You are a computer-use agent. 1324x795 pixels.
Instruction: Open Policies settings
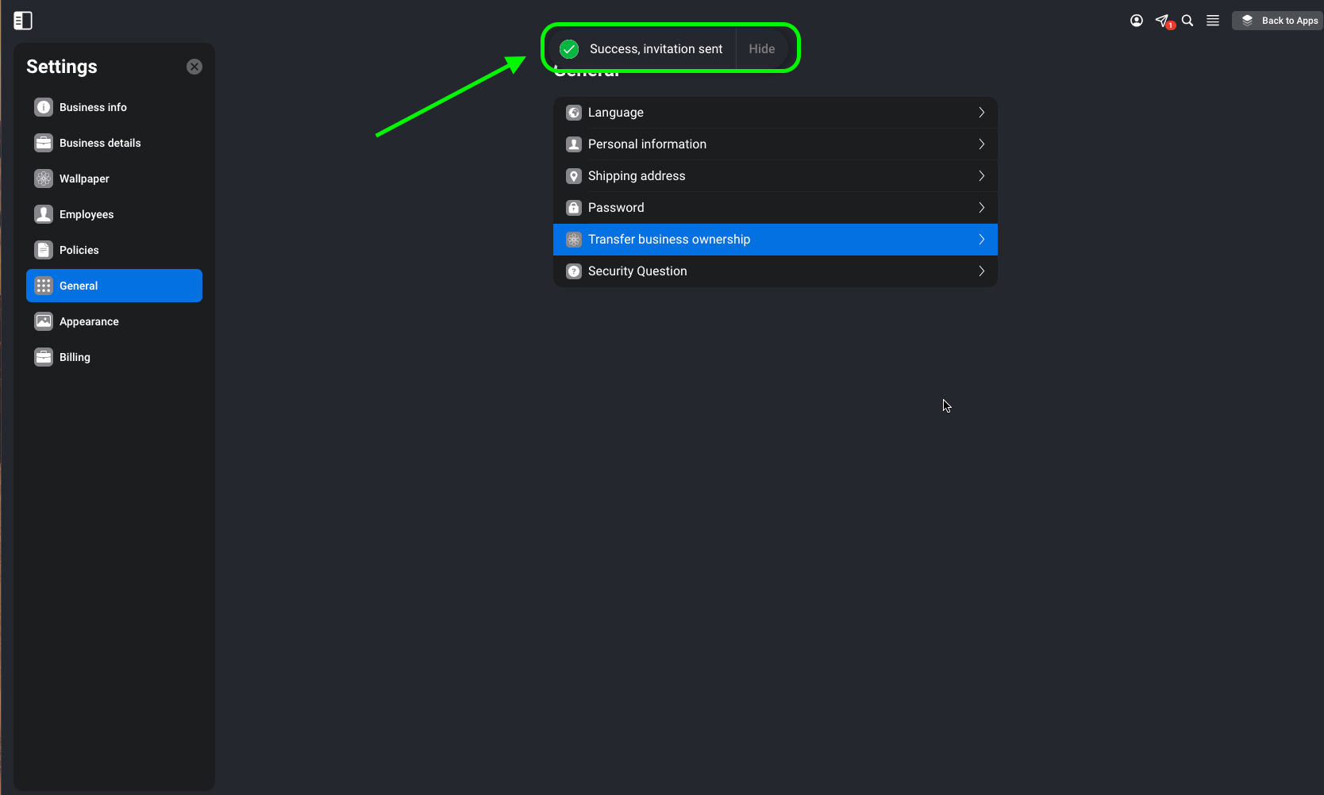(114, 250)
